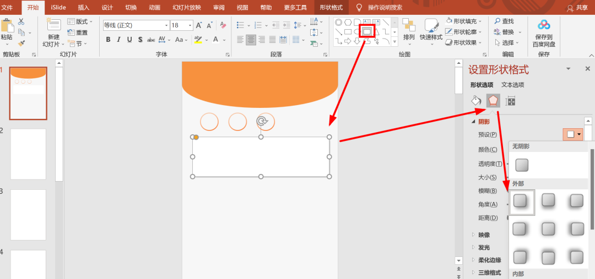This screenshot has height=279, width=595.
Task: Pick the diagonal arrow line shape in gallery
Action: point(338,32)
